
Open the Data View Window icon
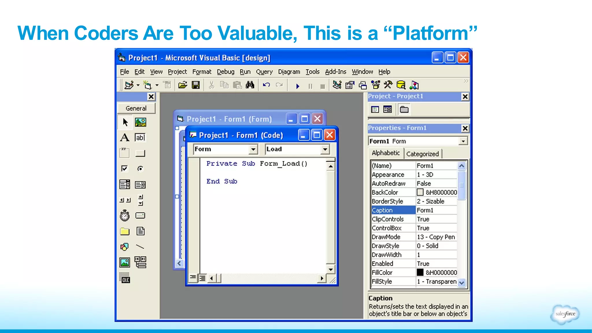[x=401, y=85]
